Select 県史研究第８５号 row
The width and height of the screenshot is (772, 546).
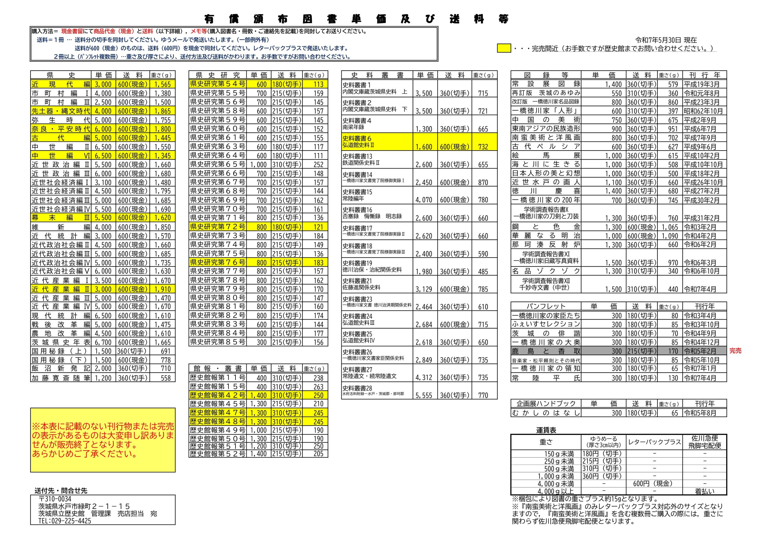pyautogui.click(x=258, y=342)
